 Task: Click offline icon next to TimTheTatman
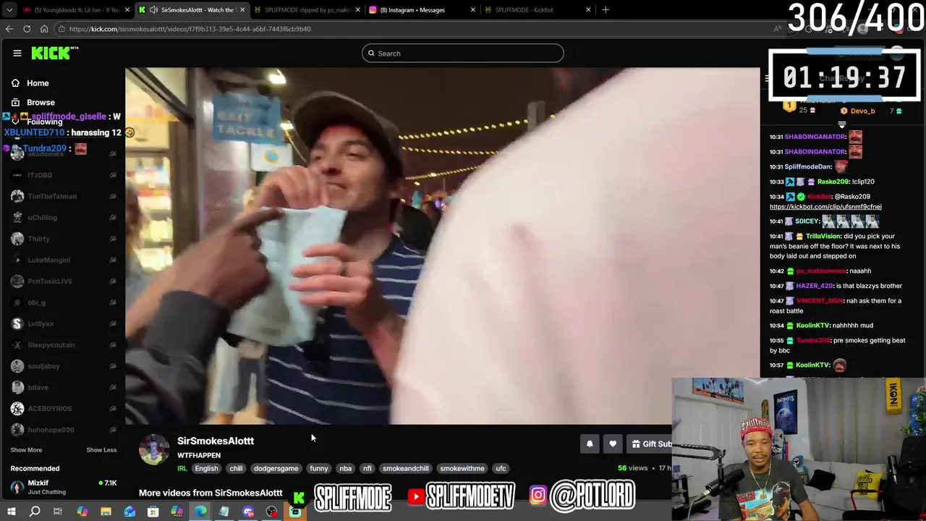113,196
